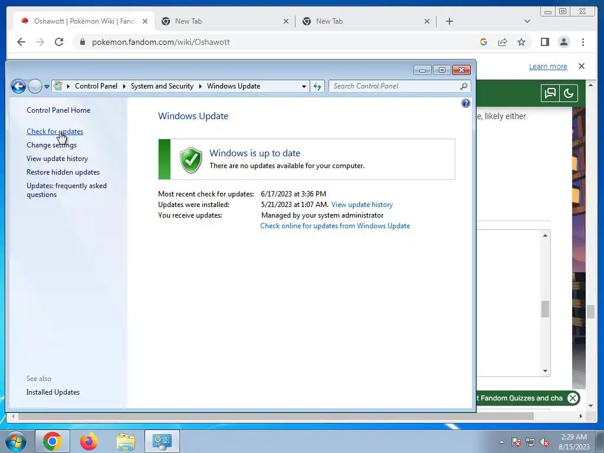Switch to the first New Tab

point(224,21)
